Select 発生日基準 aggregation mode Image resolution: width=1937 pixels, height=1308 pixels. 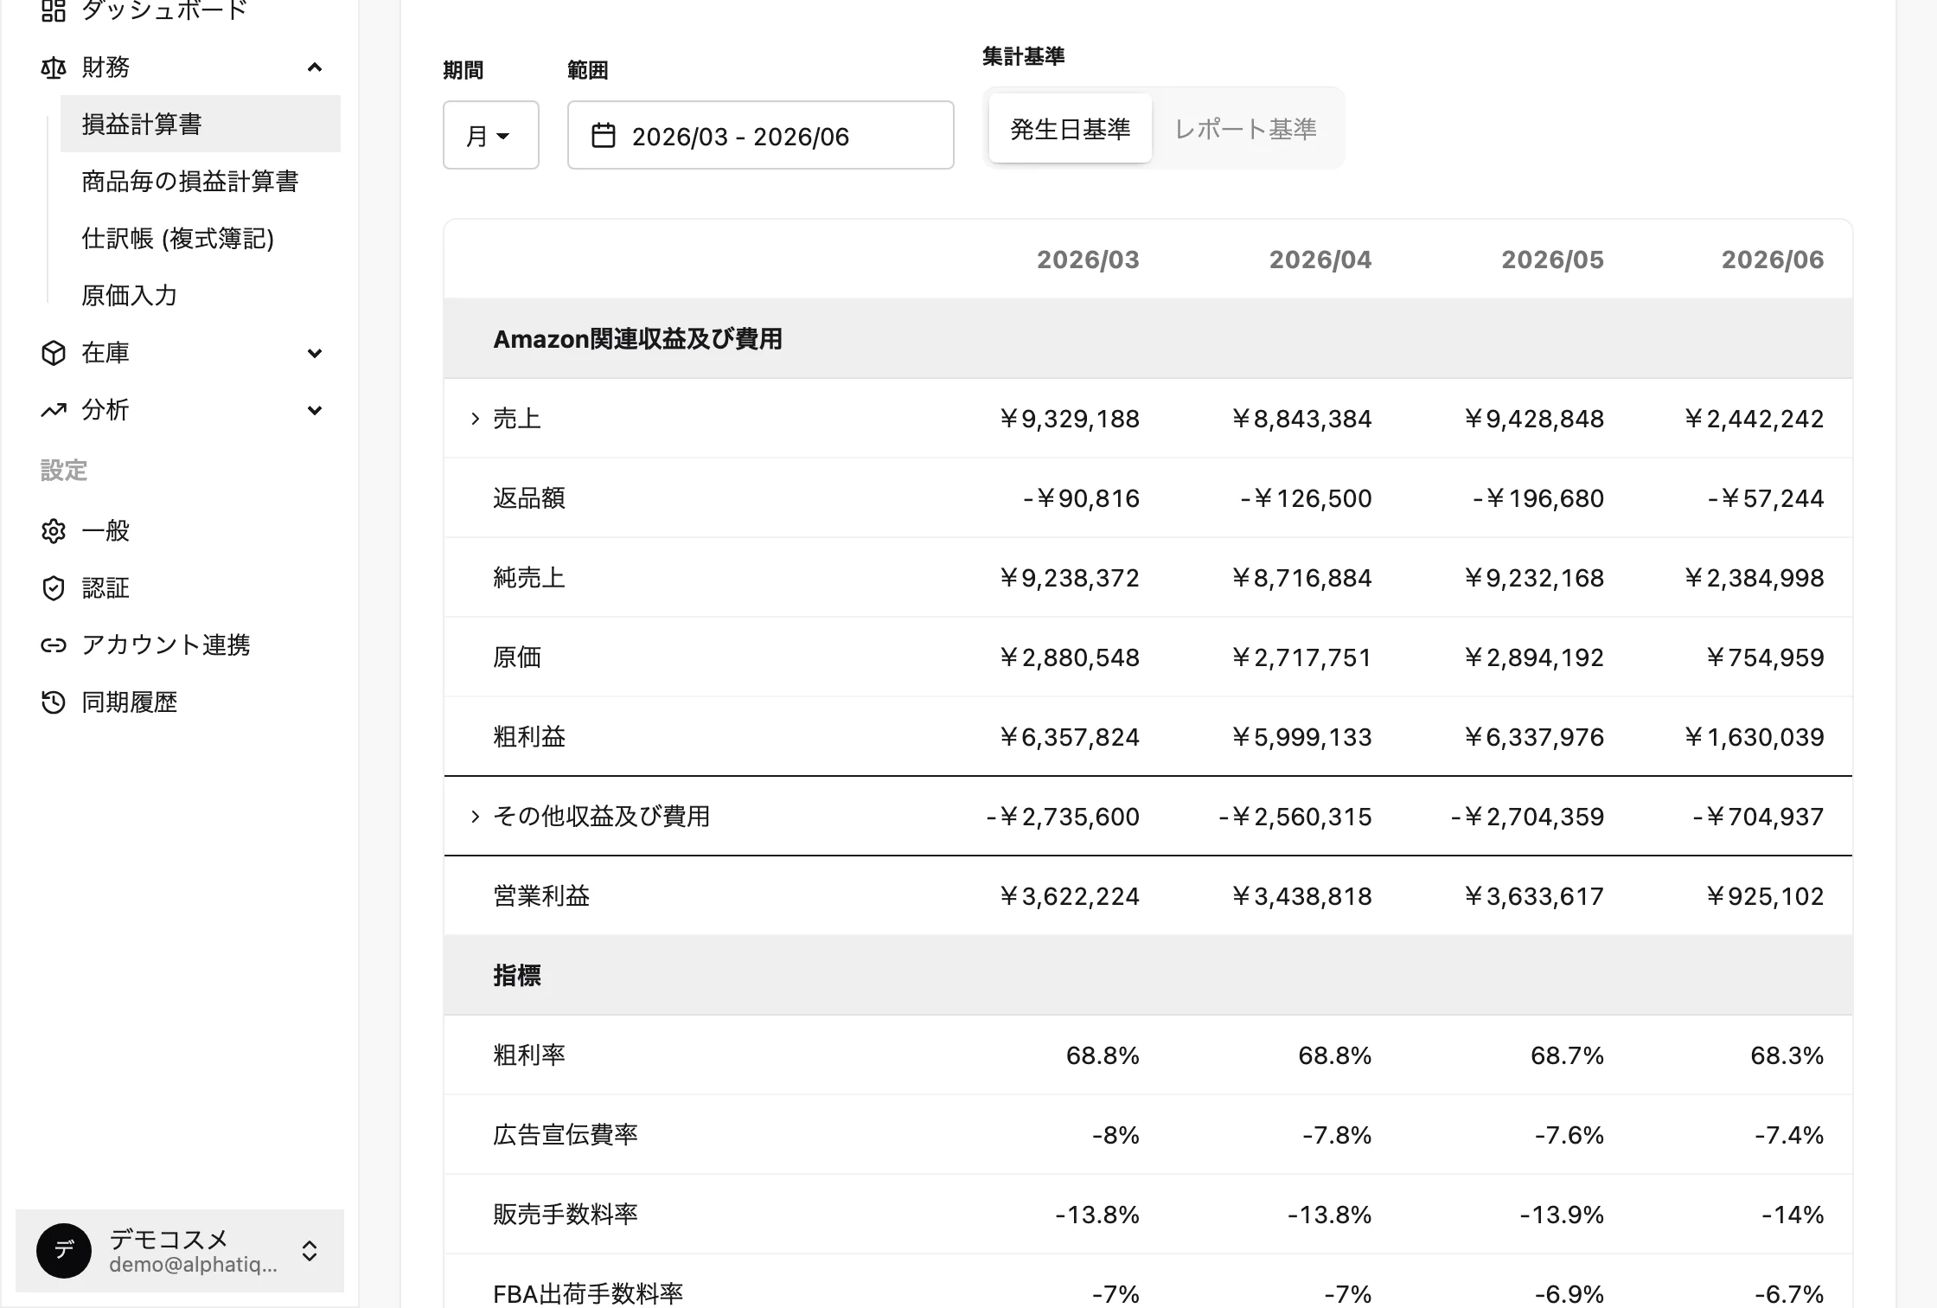(x=1071, y=129)
